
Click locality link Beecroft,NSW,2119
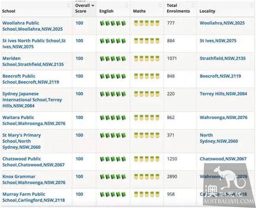click(221, 76)
